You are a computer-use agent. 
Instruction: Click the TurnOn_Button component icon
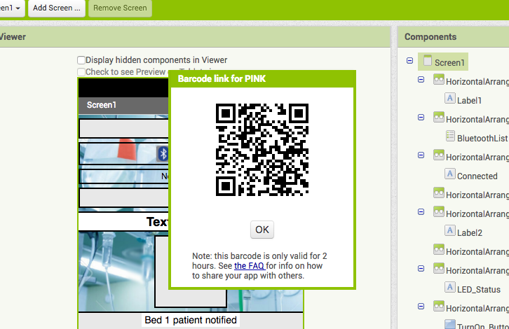click(450, 325)
